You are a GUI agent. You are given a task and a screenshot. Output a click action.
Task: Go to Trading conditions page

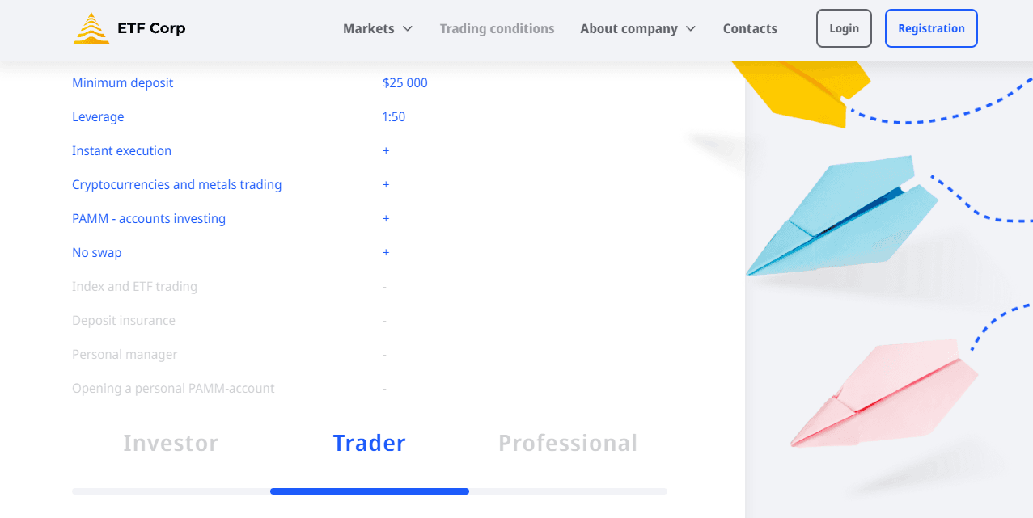[x=497, y=29]
